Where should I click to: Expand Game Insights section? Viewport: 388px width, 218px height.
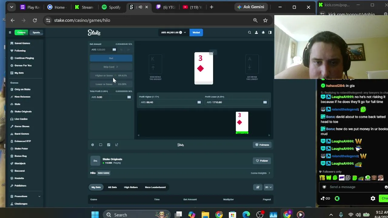coord(260,173)
